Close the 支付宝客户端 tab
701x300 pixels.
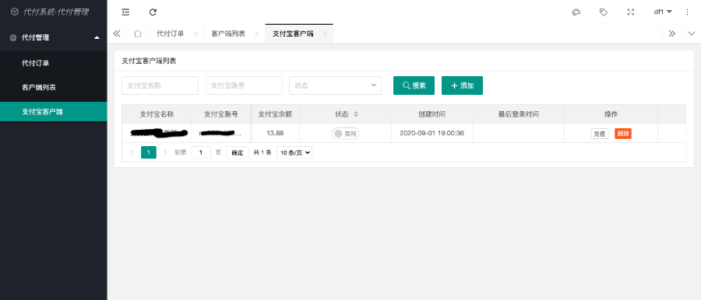tap(325, 34)
